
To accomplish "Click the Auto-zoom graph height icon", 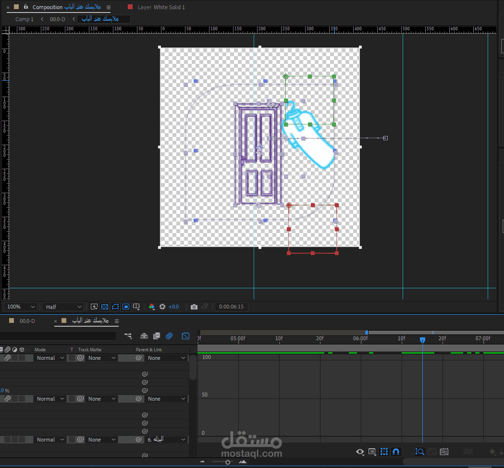I will 419,452.
